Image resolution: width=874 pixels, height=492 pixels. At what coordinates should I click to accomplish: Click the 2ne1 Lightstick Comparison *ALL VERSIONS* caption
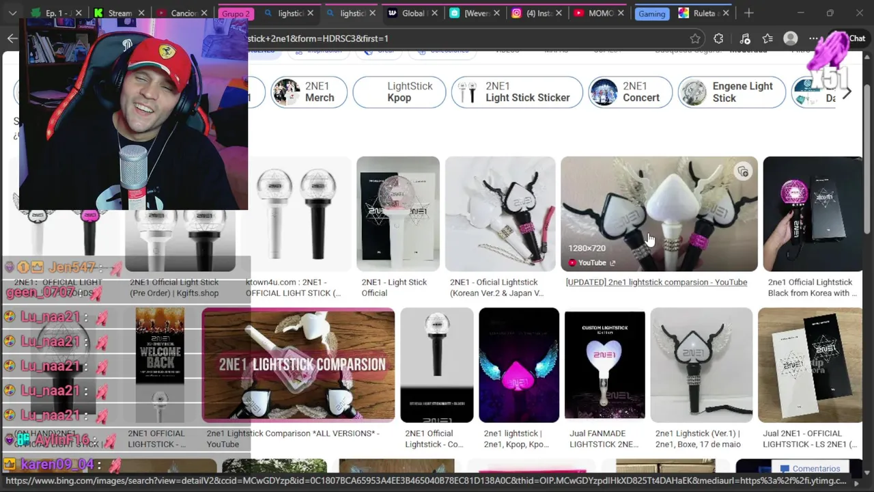tap(293, 439)
